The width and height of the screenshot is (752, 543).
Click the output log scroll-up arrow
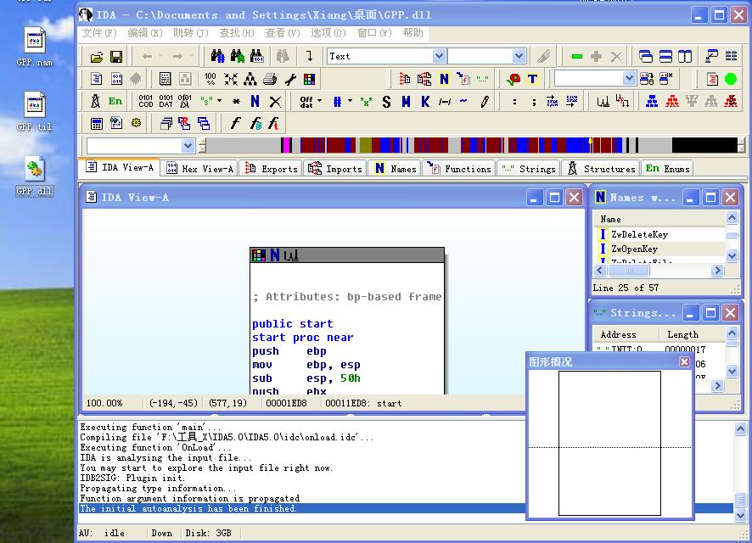pyautogui.click(x=740, y=428)
